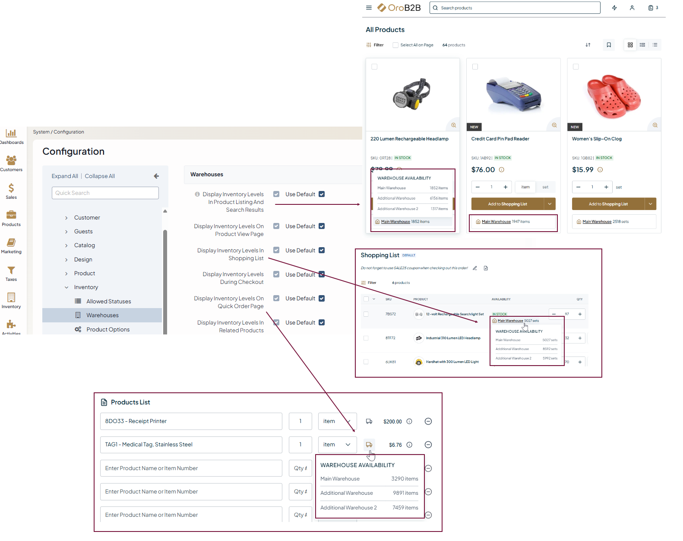Collapse the Inventory tree node
This screenshot has height=541, width=683.
pyautogui.click(x=66, y=287)
